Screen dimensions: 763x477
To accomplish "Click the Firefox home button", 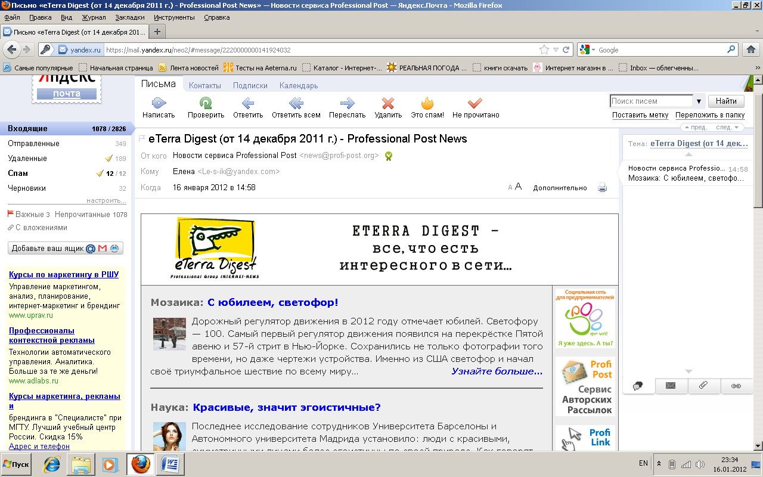I will tap(751, 49).
